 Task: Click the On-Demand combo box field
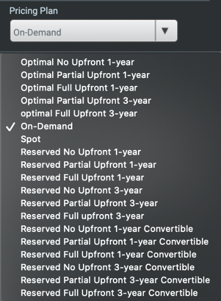(x=94, y=31)
